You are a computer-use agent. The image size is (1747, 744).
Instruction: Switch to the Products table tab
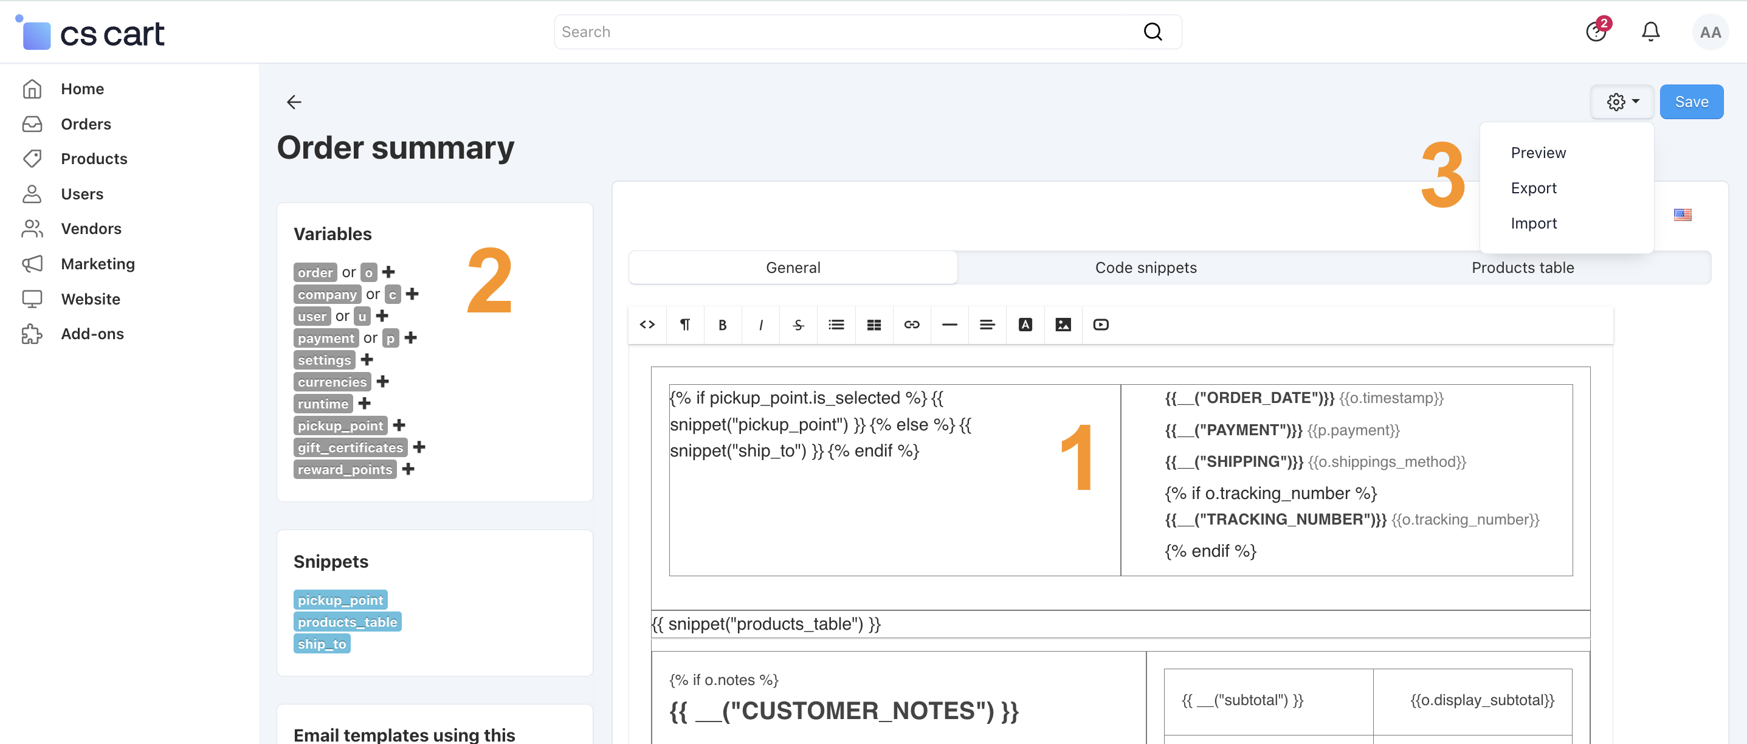pyautogui.click(x=1523, y=268)
